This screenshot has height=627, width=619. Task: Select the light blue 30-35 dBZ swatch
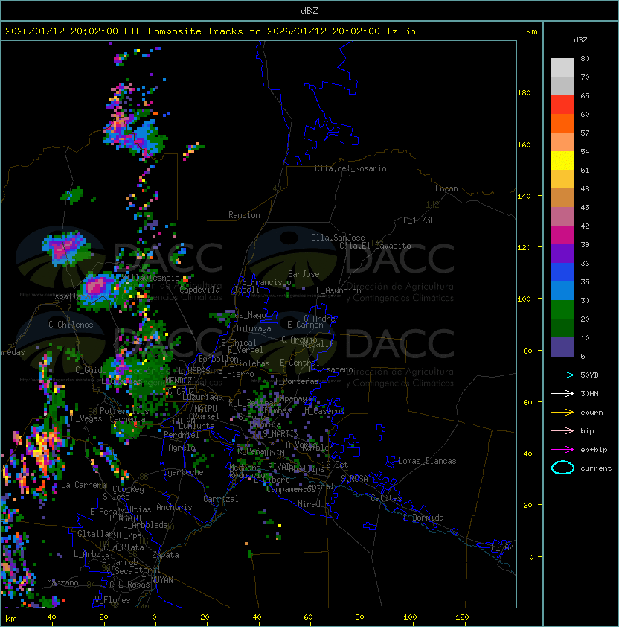point(562,291)
